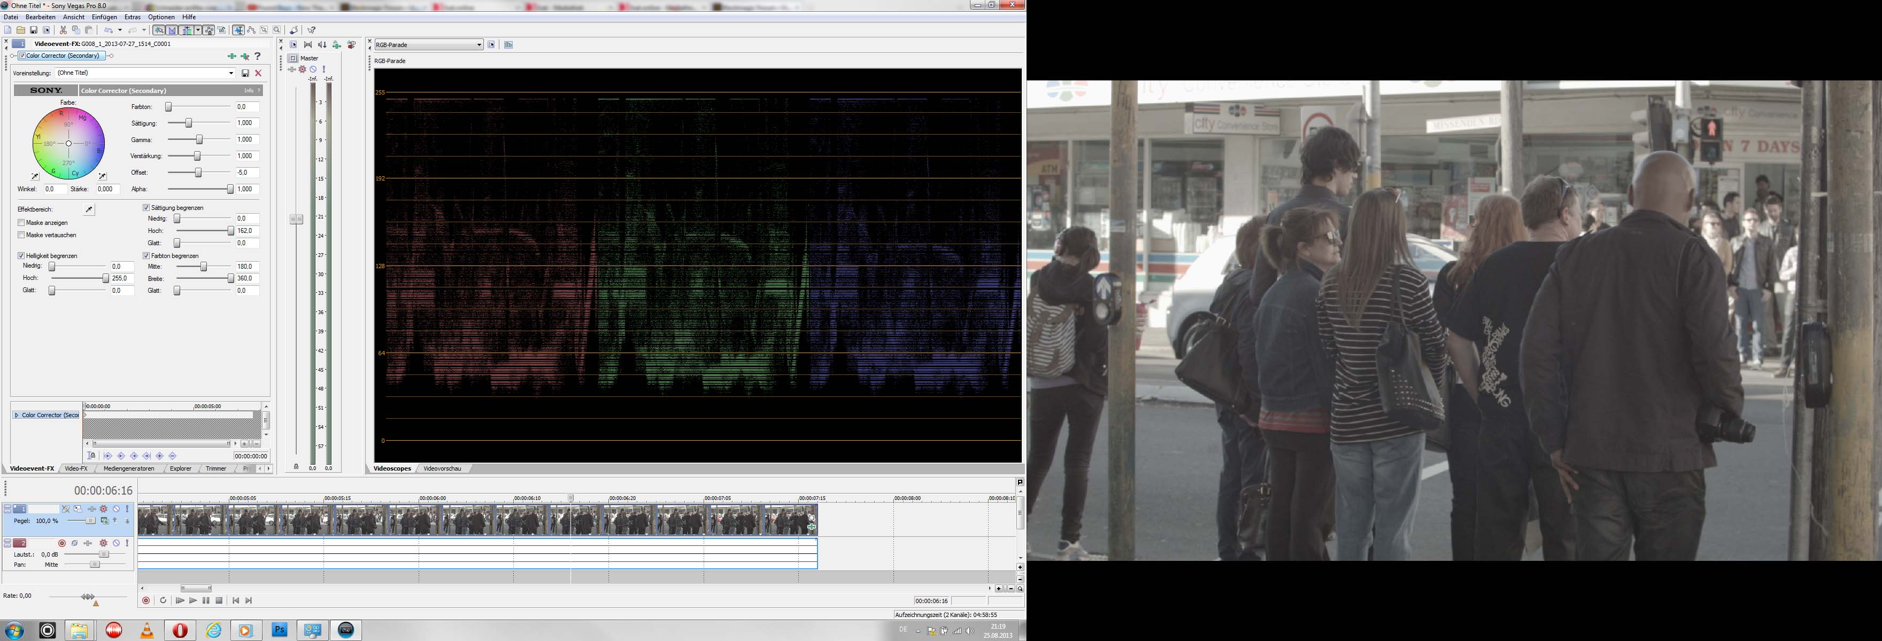1882x641 pixels.
Task: Open the Datei menu
Action: point(11,17)
